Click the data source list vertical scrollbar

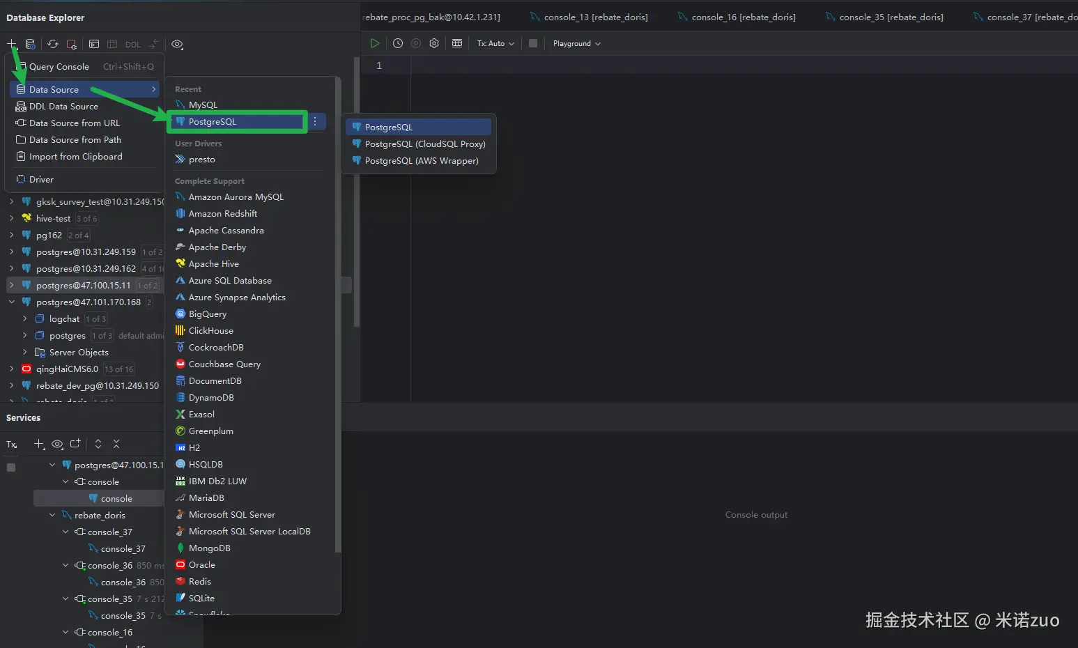pyautogui.click(x=338, y=314)
